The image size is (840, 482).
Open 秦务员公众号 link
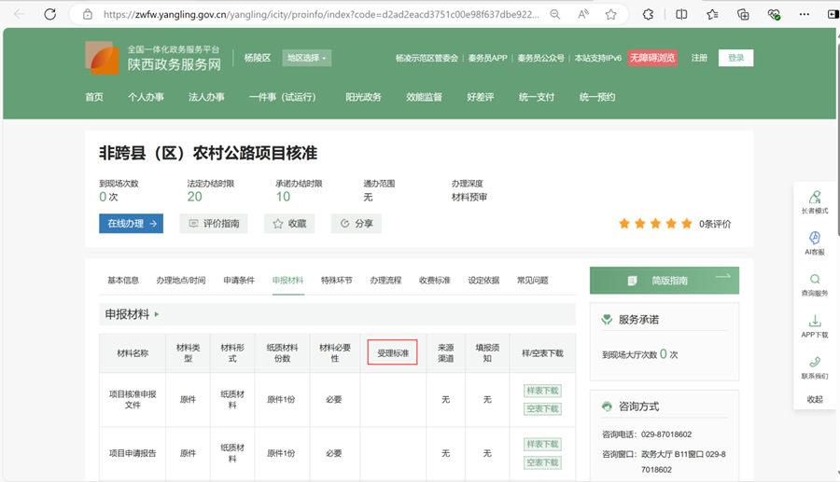(541, 58)
